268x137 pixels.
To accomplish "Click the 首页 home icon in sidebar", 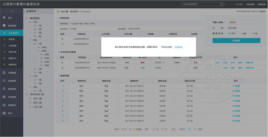I will (3, 17).
